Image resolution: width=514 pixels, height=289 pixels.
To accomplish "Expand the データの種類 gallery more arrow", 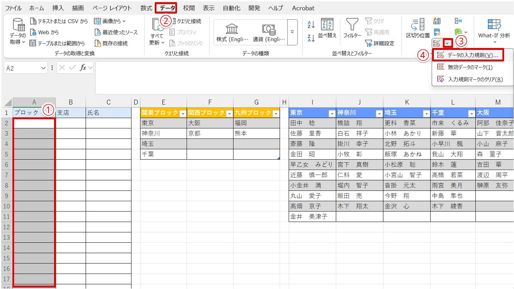I will 292,32.
